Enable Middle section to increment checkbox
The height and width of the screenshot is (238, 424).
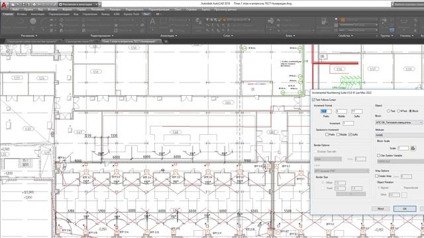point(338,134)
